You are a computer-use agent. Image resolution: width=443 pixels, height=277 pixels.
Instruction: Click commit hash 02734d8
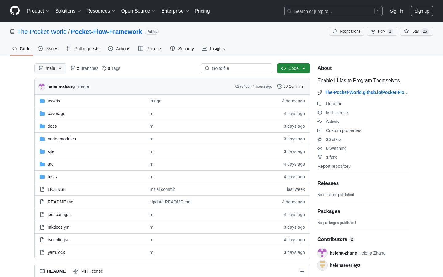(242, 86)
